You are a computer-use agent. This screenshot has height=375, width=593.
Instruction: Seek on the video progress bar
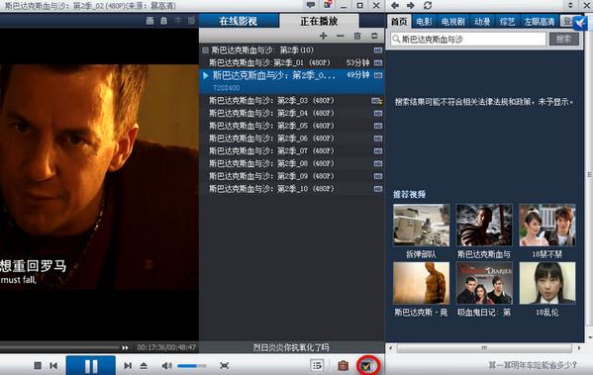[59, 347]
